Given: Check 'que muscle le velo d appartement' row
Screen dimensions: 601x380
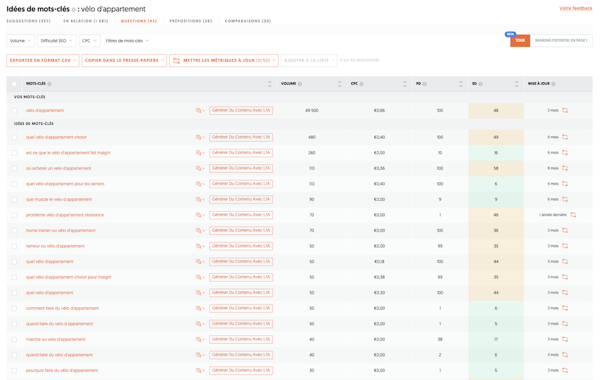Looking at the screenshot, I should coord(14,200).
